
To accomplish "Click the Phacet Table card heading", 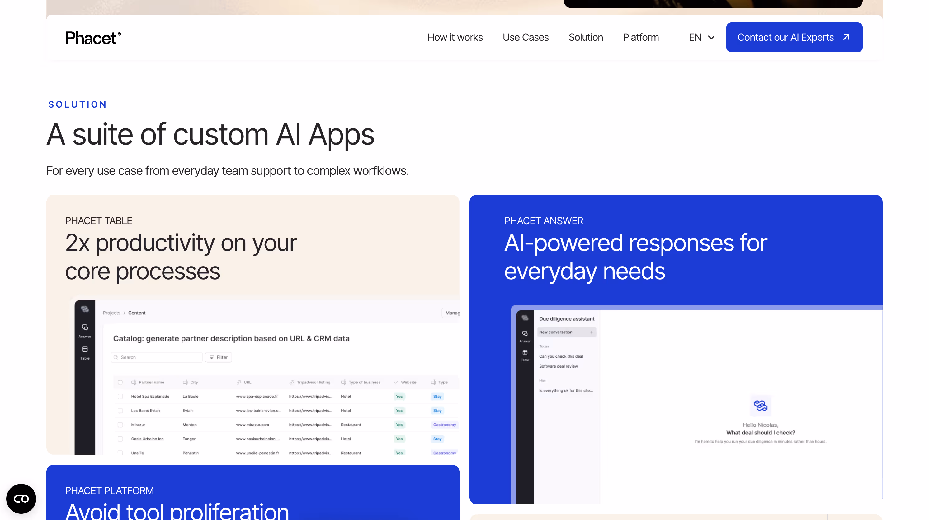I will point(181,257).
